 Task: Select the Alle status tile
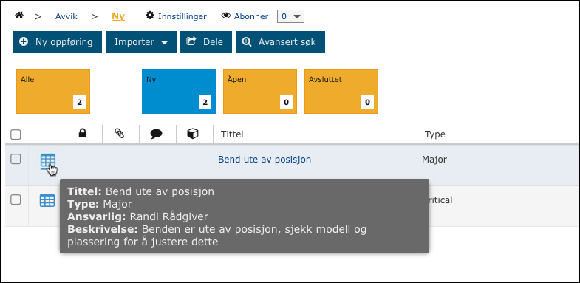53,92
